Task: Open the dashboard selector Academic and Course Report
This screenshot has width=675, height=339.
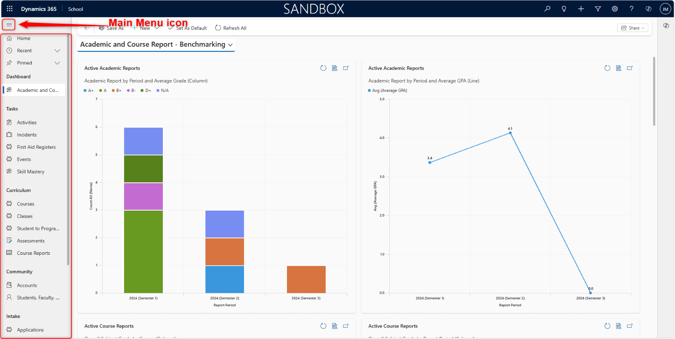Action: 156,45
